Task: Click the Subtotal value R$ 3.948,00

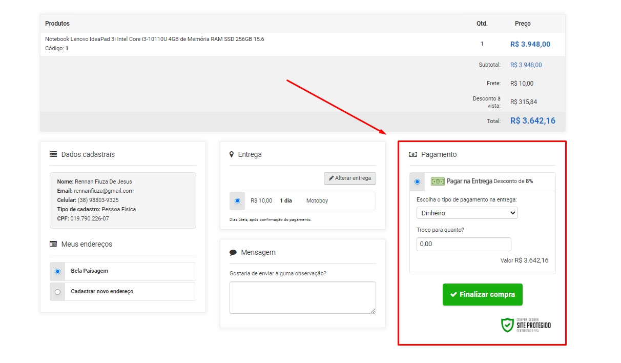Action: (526, 65)
